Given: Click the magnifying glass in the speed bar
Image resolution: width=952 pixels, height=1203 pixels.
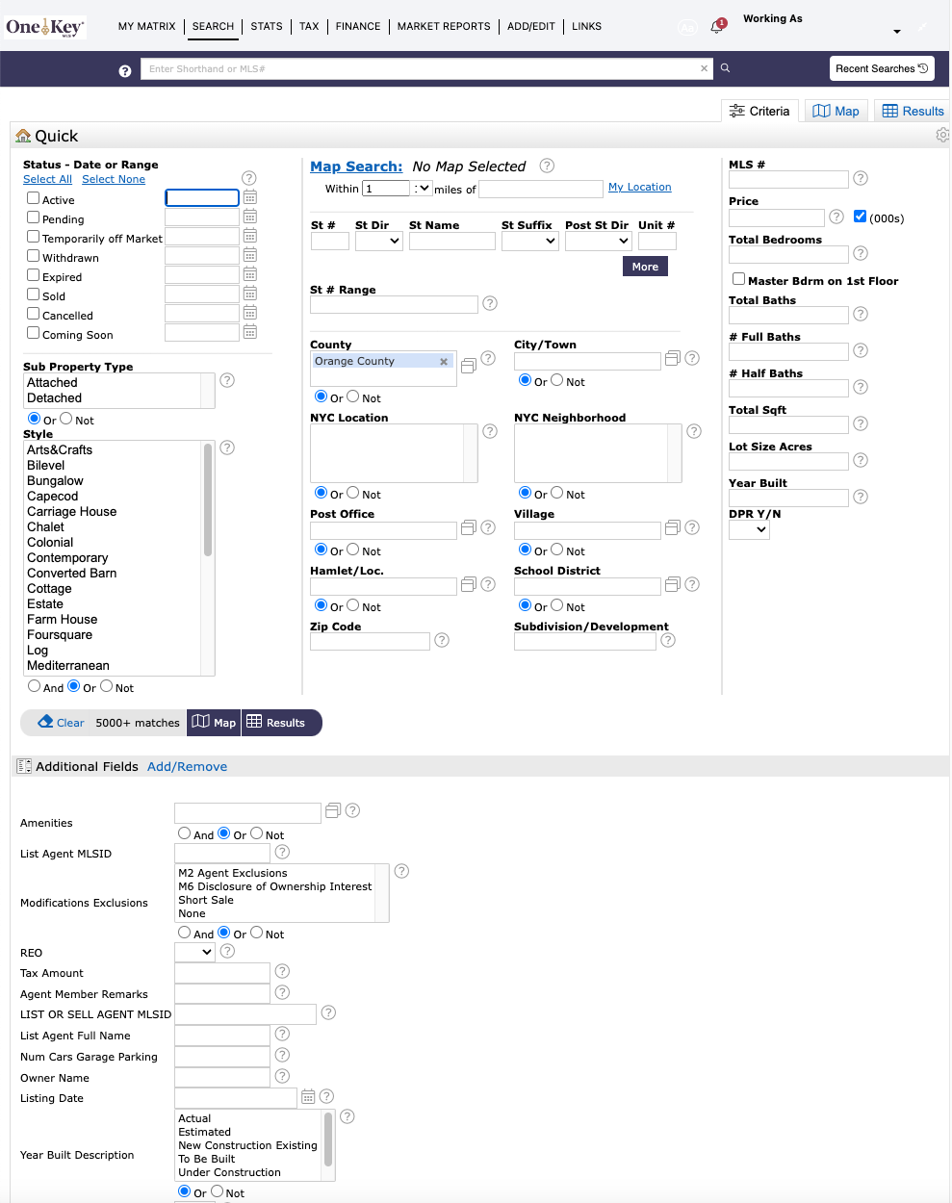Looking at the screenshot, I should click(724, 68).
